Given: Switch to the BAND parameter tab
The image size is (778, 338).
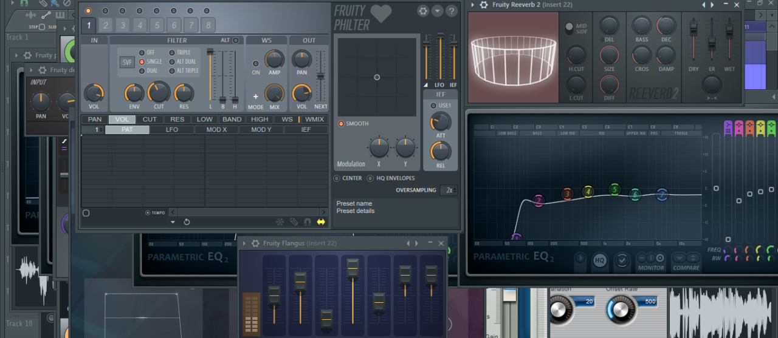Looking at the screenshot, I should (232, 120).
